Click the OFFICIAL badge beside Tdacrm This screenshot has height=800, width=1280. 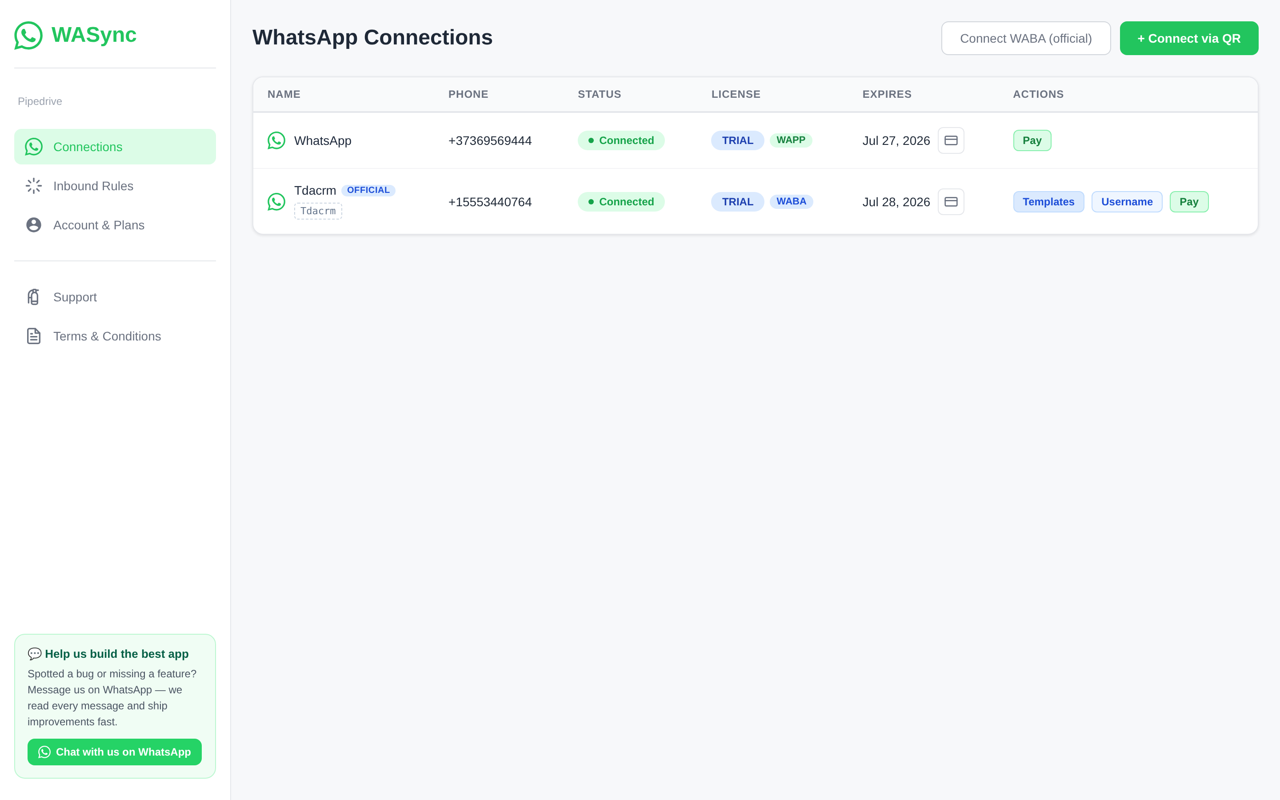click(x=368, y=190)
